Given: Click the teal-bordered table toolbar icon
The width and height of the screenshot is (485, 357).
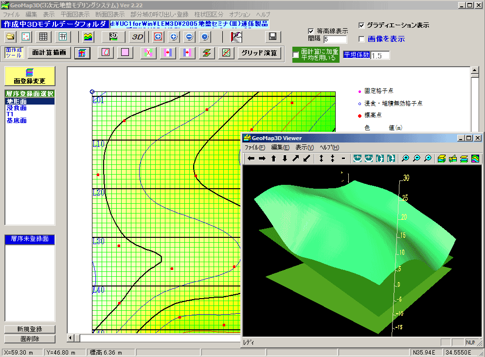Looking at the screenshot, I should pos(63,37).
